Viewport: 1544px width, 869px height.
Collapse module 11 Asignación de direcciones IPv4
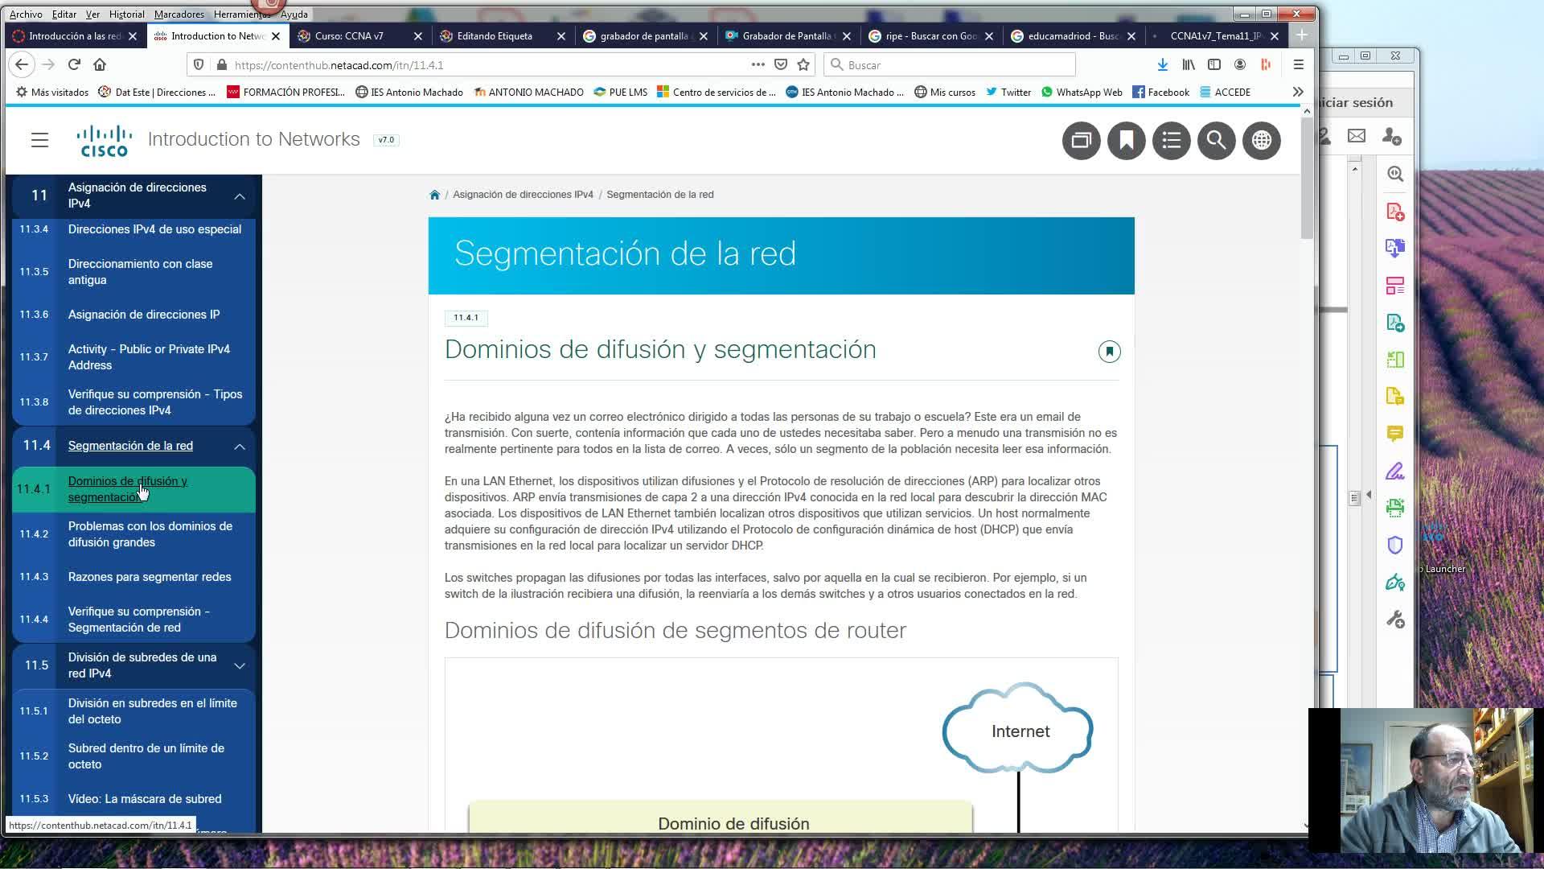coord(240,196)
